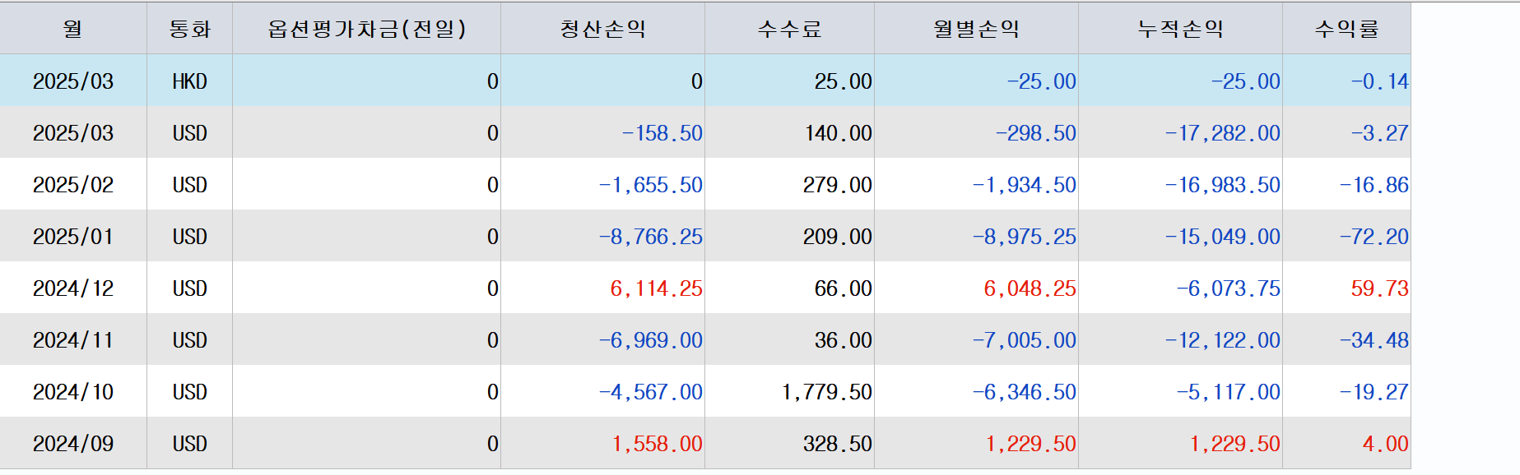Screen dimensions: 1520x475
Task: Click the 옵션평가차금(전일) column header
Action: click(366, 29)
